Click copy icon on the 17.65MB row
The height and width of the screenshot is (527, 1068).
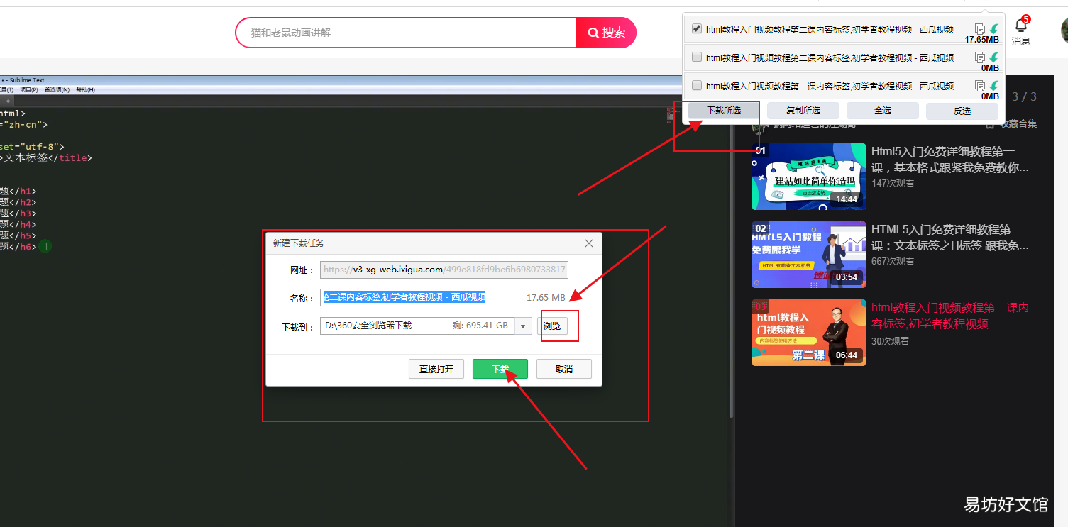[x=980, y=29]
